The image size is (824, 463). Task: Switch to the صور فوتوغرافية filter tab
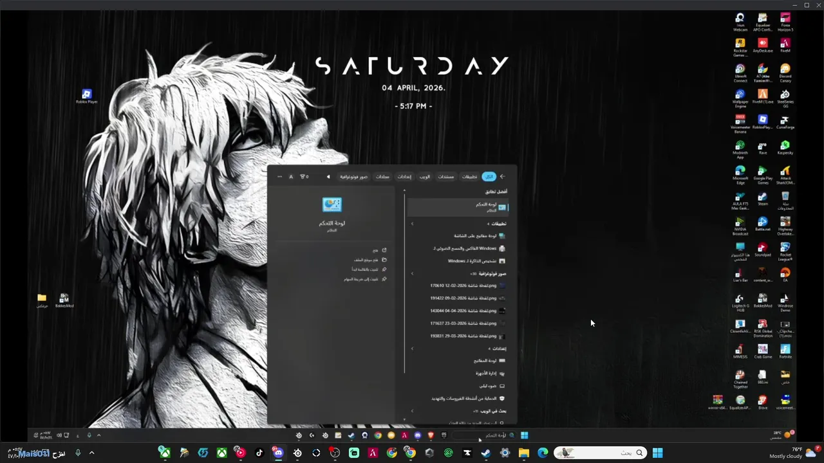click(x=355, y=176)
